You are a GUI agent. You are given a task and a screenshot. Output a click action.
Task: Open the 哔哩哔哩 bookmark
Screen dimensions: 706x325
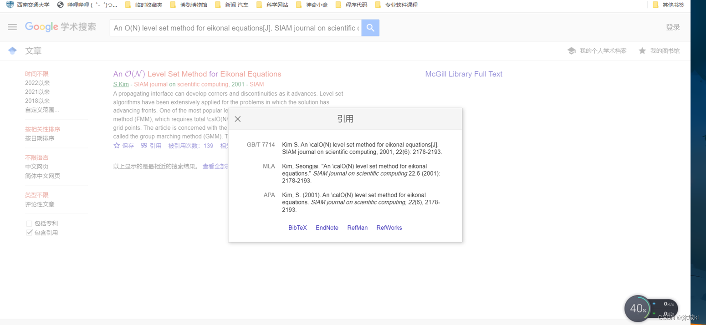(x=87, y=5)
